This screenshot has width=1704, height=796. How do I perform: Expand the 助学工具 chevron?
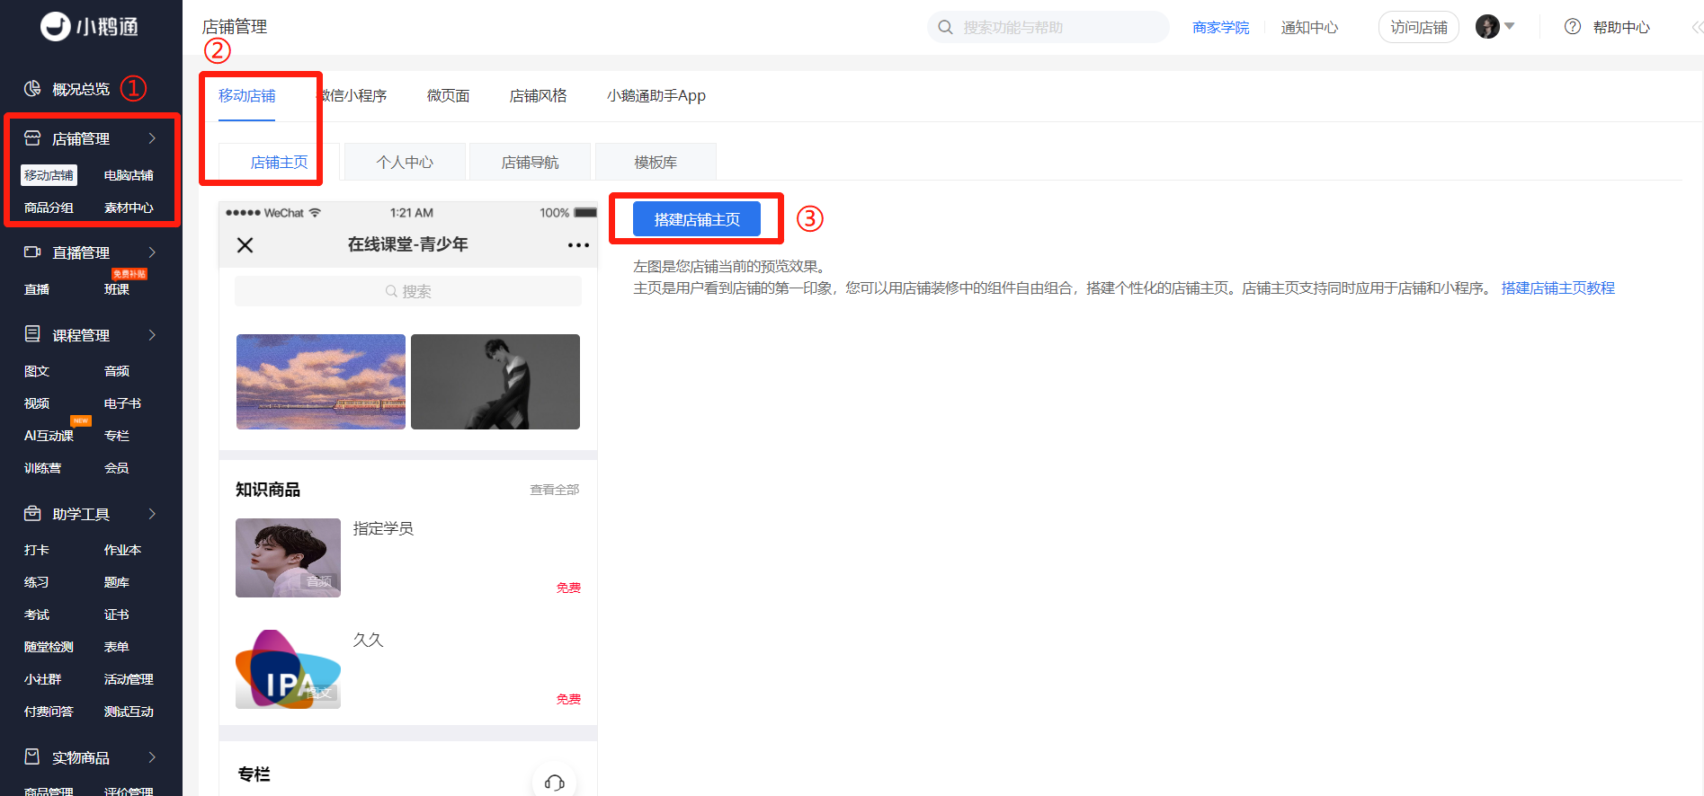point(153,514)
